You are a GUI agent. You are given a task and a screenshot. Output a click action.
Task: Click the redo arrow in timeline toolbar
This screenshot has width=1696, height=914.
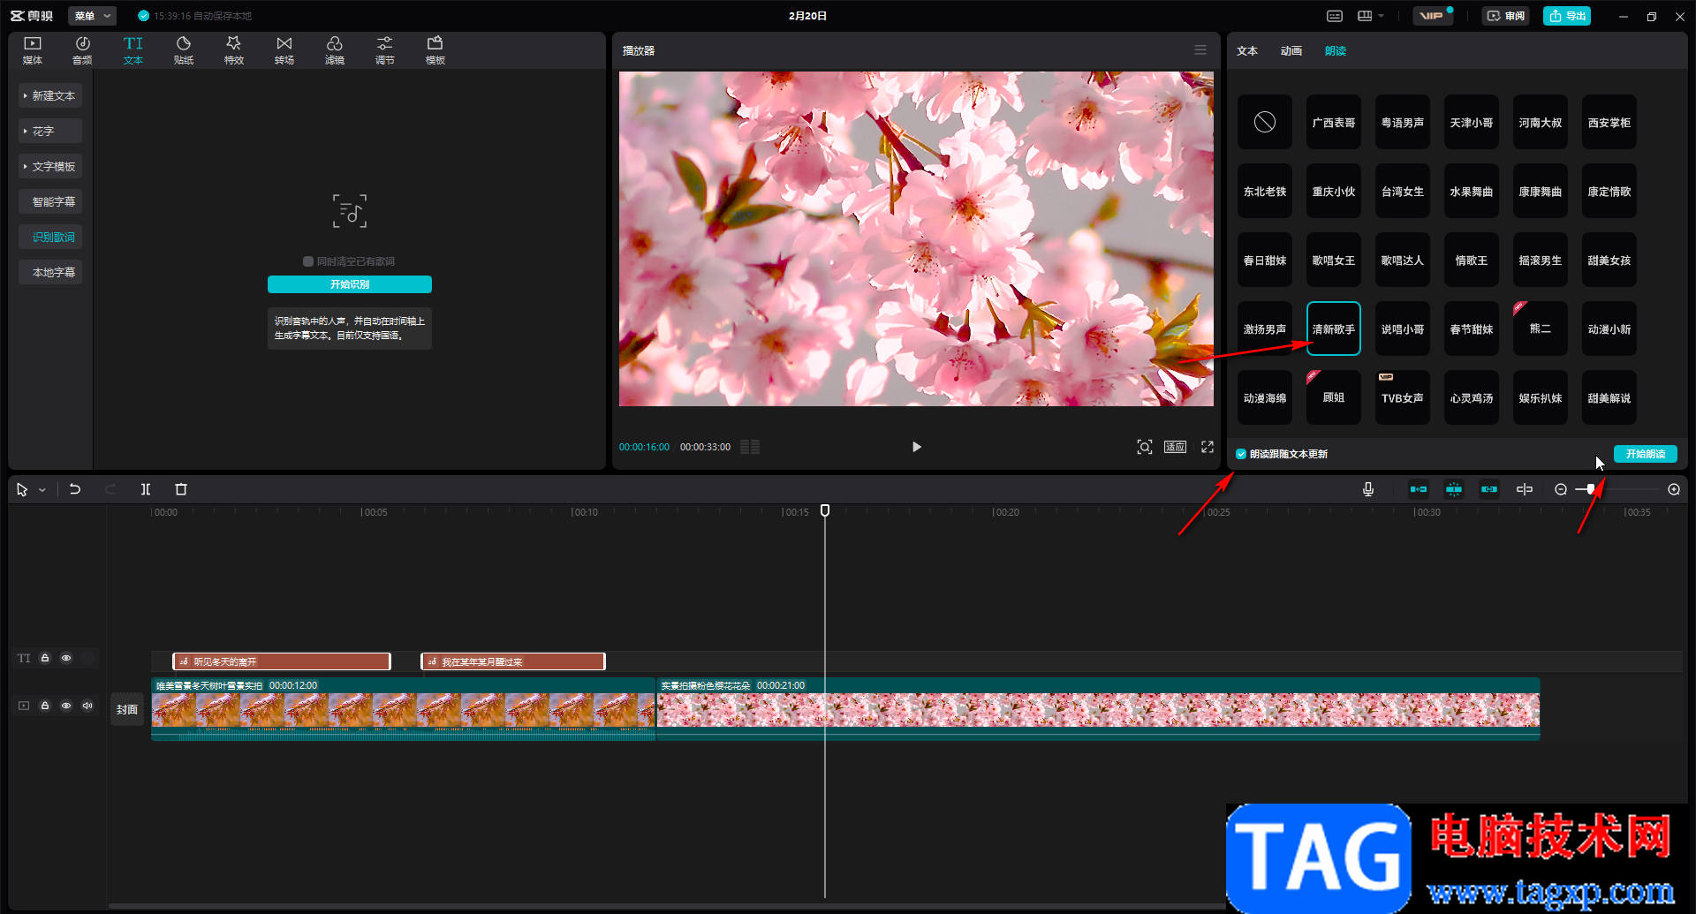110,489
